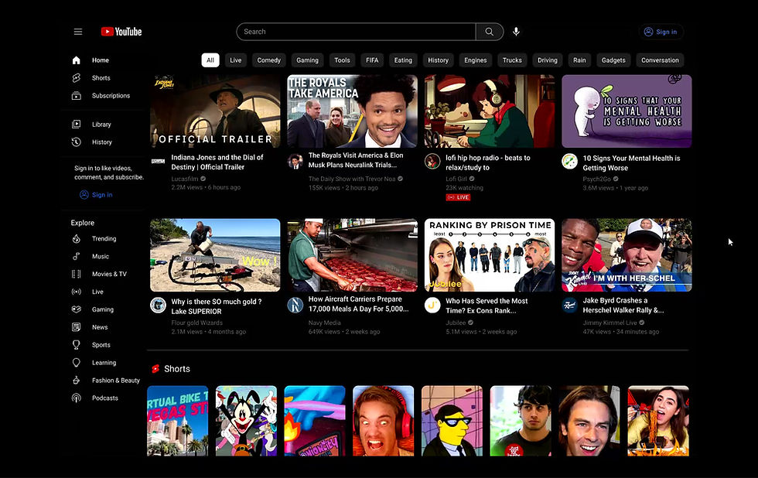Click the YouTube logo
The image size is (758, 478).
point(121,32)
